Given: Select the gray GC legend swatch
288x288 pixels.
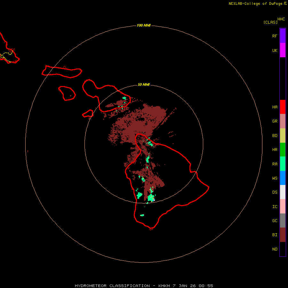Looking at the screenshot, I should coord(283,220).
